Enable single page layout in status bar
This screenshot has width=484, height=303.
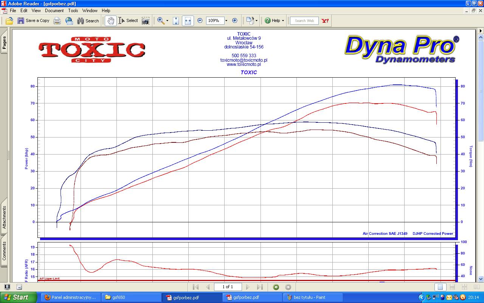[x=440, y=287]
